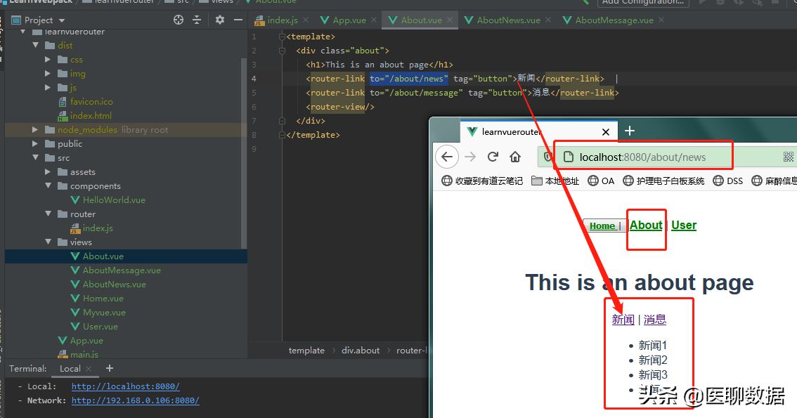The width and height of the screenshot is (797, 418).
Task: Select Myvue.vue in the project tree
Action: click(104, 313)
